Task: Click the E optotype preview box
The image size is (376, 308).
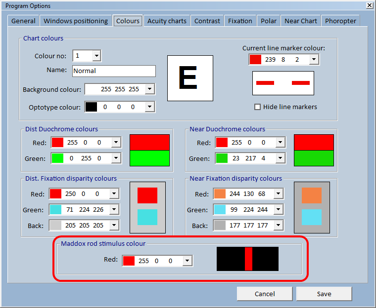Action: point(190,78)
